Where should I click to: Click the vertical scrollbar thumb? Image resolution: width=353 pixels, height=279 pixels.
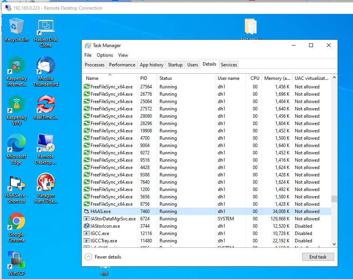tap(335, 199)
